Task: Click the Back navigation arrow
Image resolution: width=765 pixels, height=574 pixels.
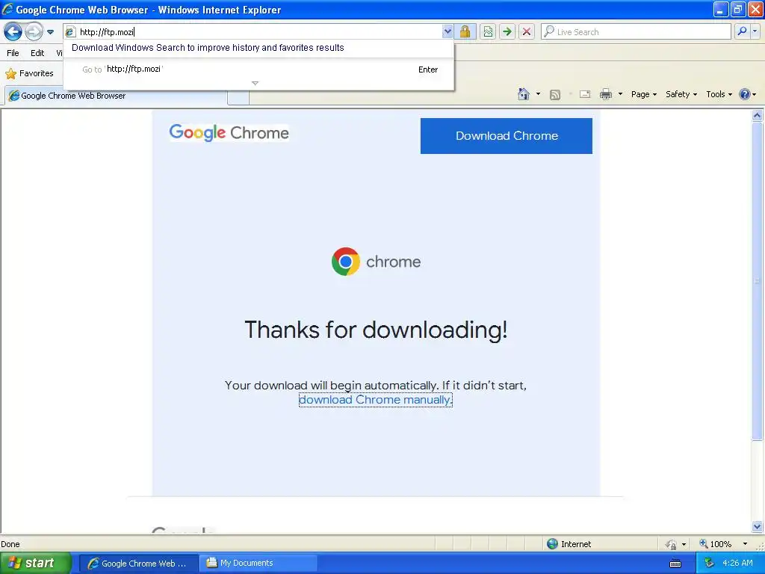Action: point(13,31)
